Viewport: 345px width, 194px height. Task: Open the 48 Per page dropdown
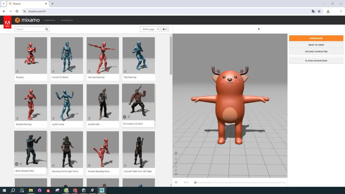149,29
